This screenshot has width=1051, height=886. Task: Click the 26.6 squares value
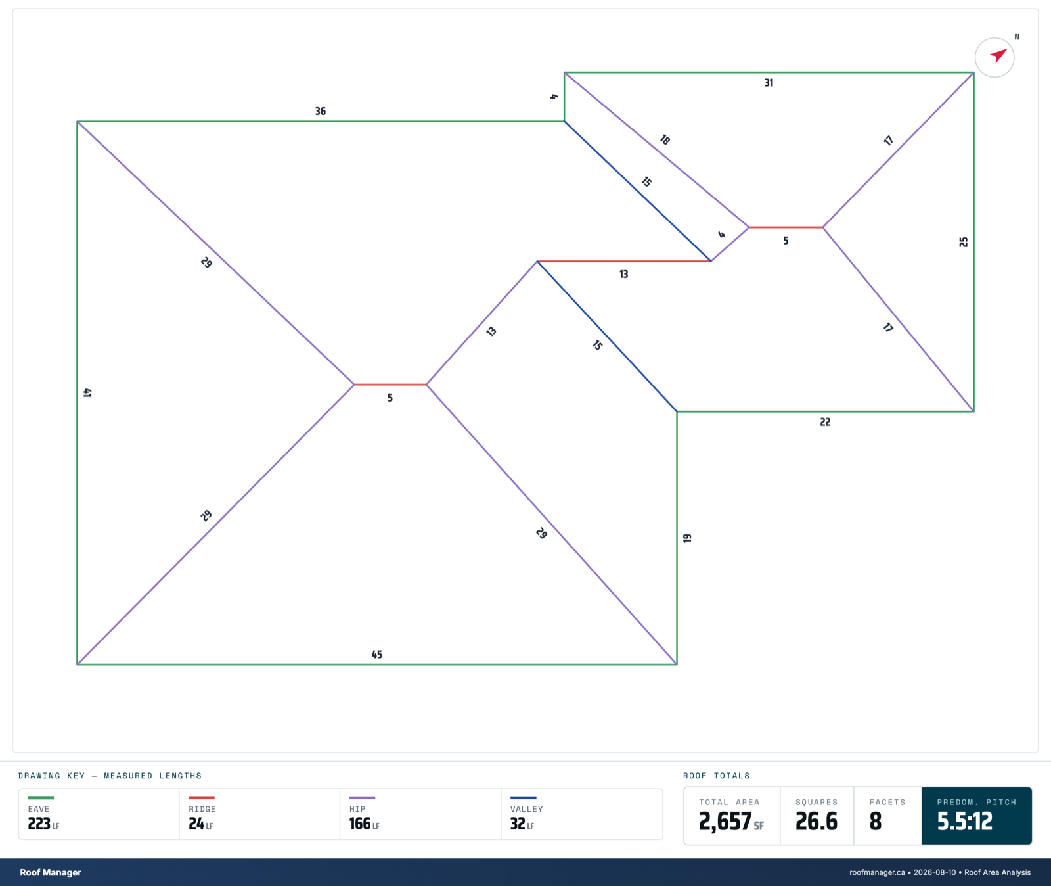pyautogui.click(x=816, y=822)
